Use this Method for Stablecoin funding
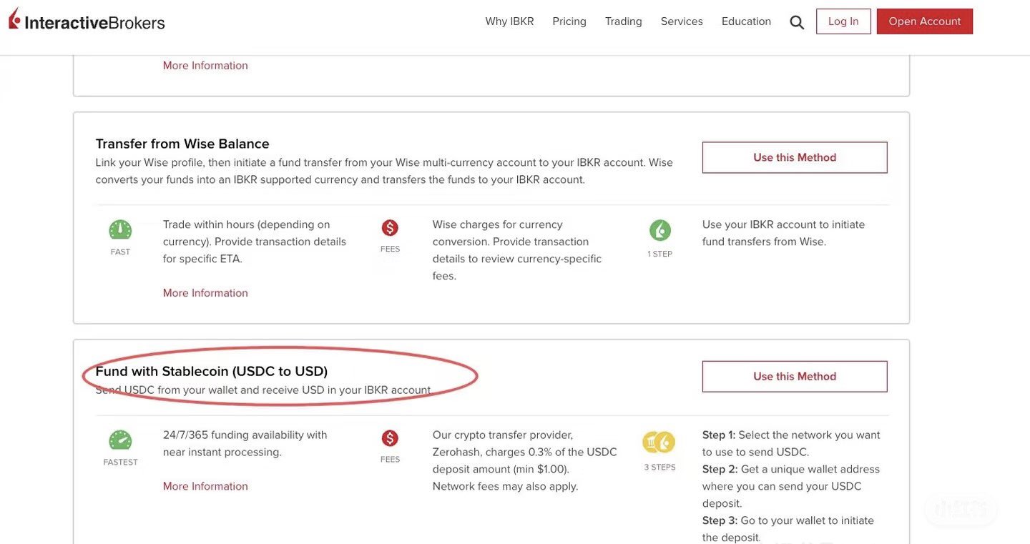This screenshot has height=544, width=1030. click(x=795, y=377)
